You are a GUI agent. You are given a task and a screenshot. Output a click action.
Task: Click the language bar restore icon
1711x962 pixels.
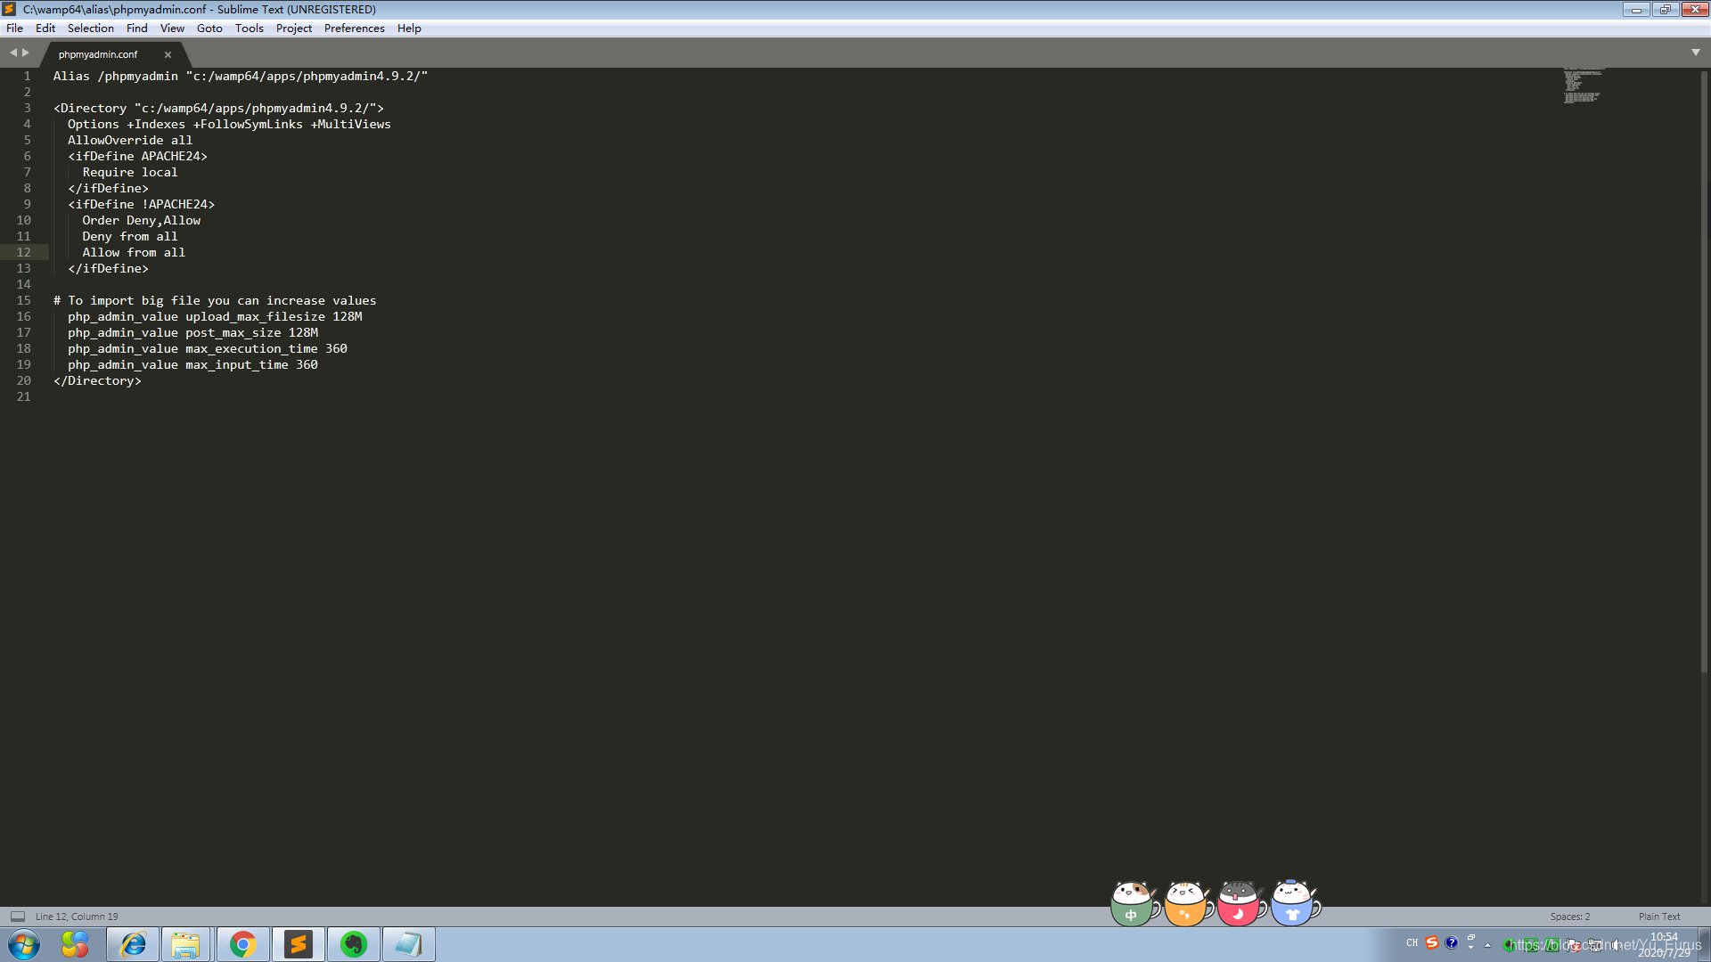(1471, 937)
